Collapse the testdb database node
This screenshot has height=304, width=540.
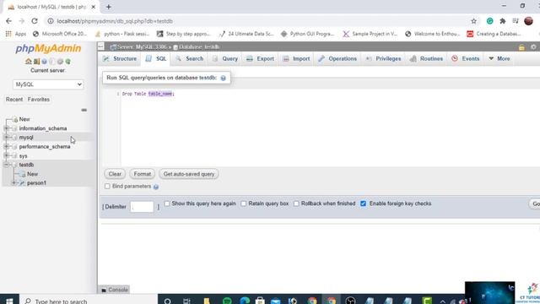pos(6,165)
